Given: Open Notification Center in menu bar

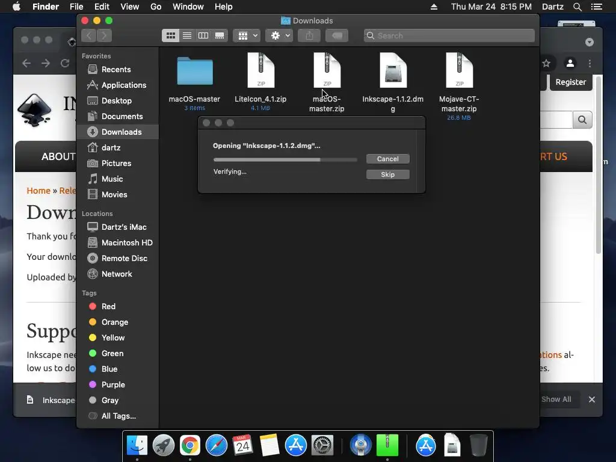Looking at the screenshot, I should coord(596,7).
